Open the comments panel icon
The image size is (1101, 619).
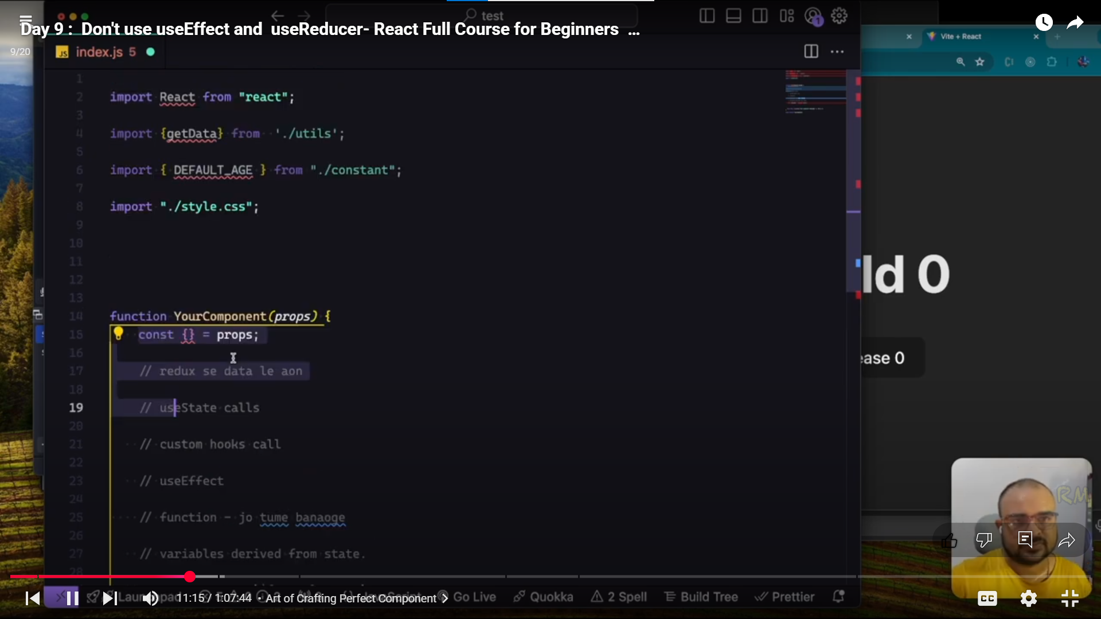pos(1025,539)
